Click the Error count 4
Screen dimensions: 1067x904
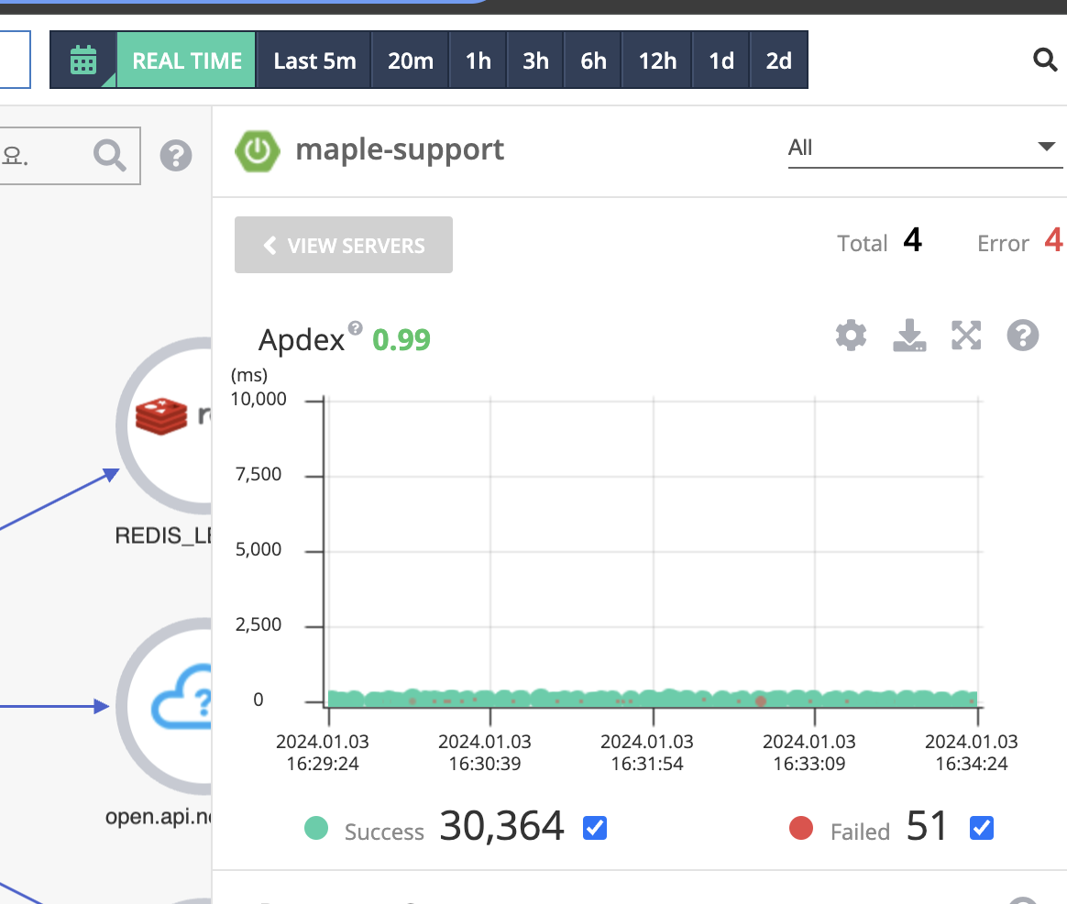[x=1053, y=240]
